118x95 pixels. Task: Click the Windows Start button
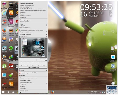[x=3, y=92]
